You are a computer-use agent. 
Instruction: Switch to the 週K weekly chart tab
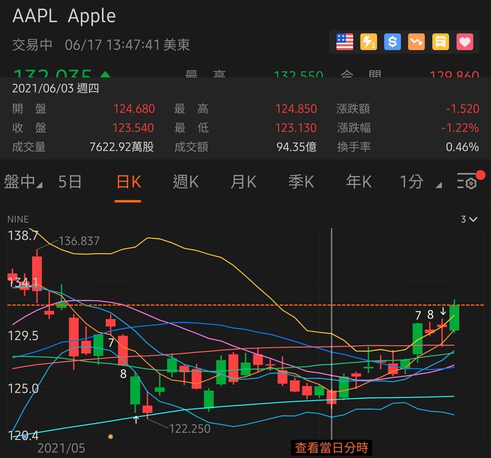click(186, 182)
